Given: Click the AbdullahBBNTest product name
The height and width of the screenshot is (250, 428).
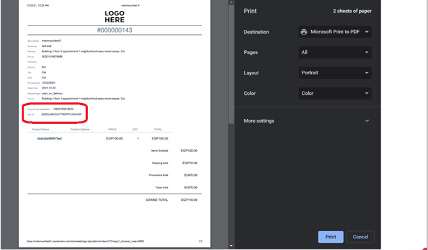Looking at the screenshot, I should (49, 139).
